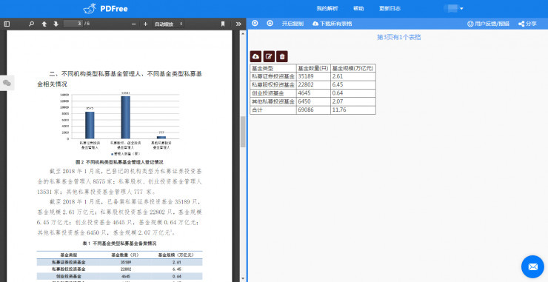
Task: Click the bookmark icon in PDF toolbar
Action: click(223, 24)
